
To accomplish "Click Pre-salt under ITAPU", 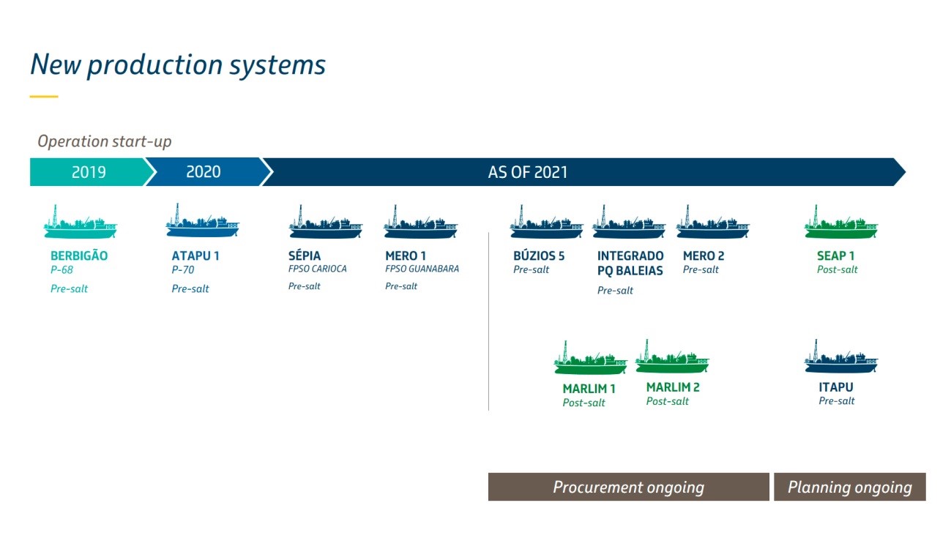I will pos(837,401).
